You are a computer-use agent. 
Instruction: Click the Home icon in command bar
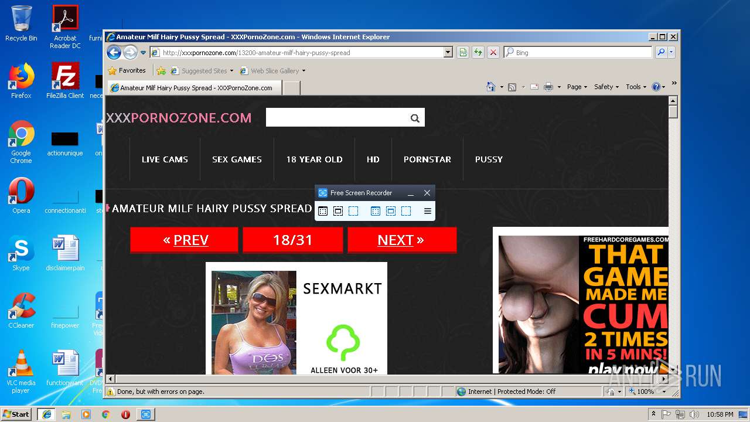(491, 87)
